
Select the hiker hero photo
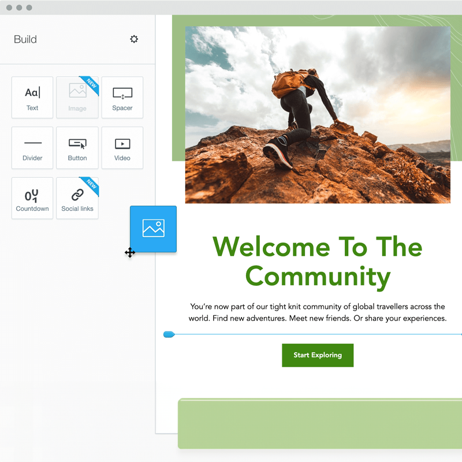318,114
